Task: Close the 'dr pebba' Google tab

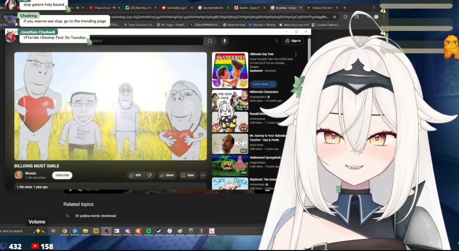Action: pos(301,7)
